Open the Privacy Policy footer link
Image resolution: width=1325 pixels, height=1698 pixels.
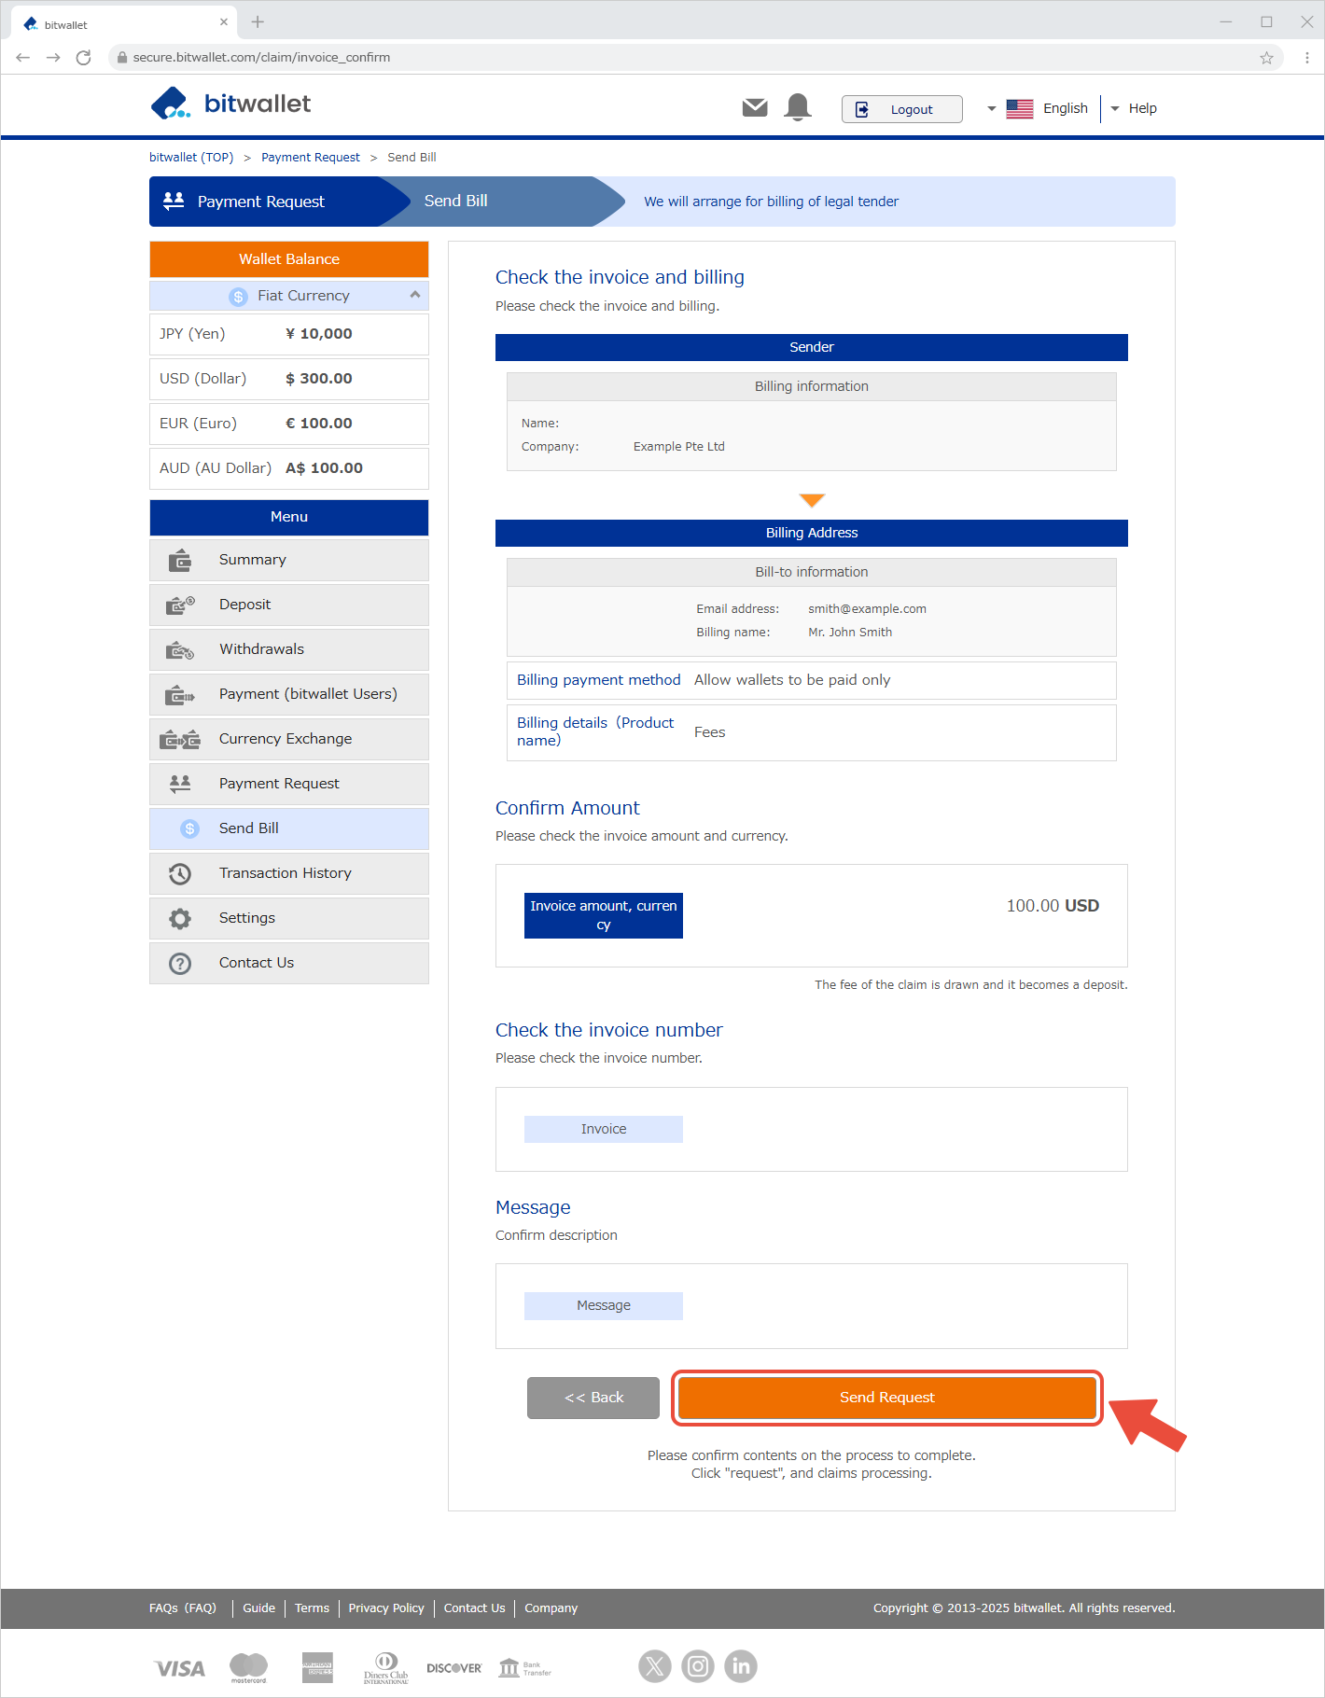pyautogui.click(x=385, y=1608)
